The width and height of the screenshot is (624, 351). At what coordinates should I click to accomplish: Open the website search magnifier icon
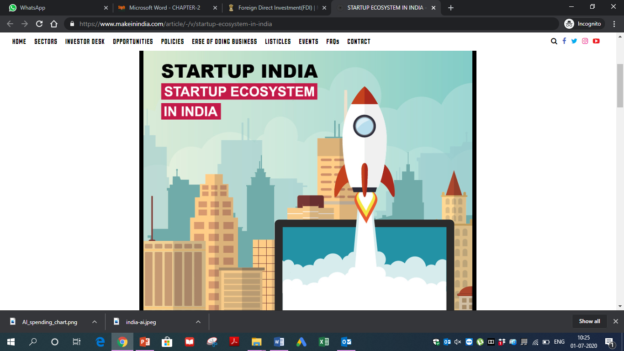coord(554,41)
